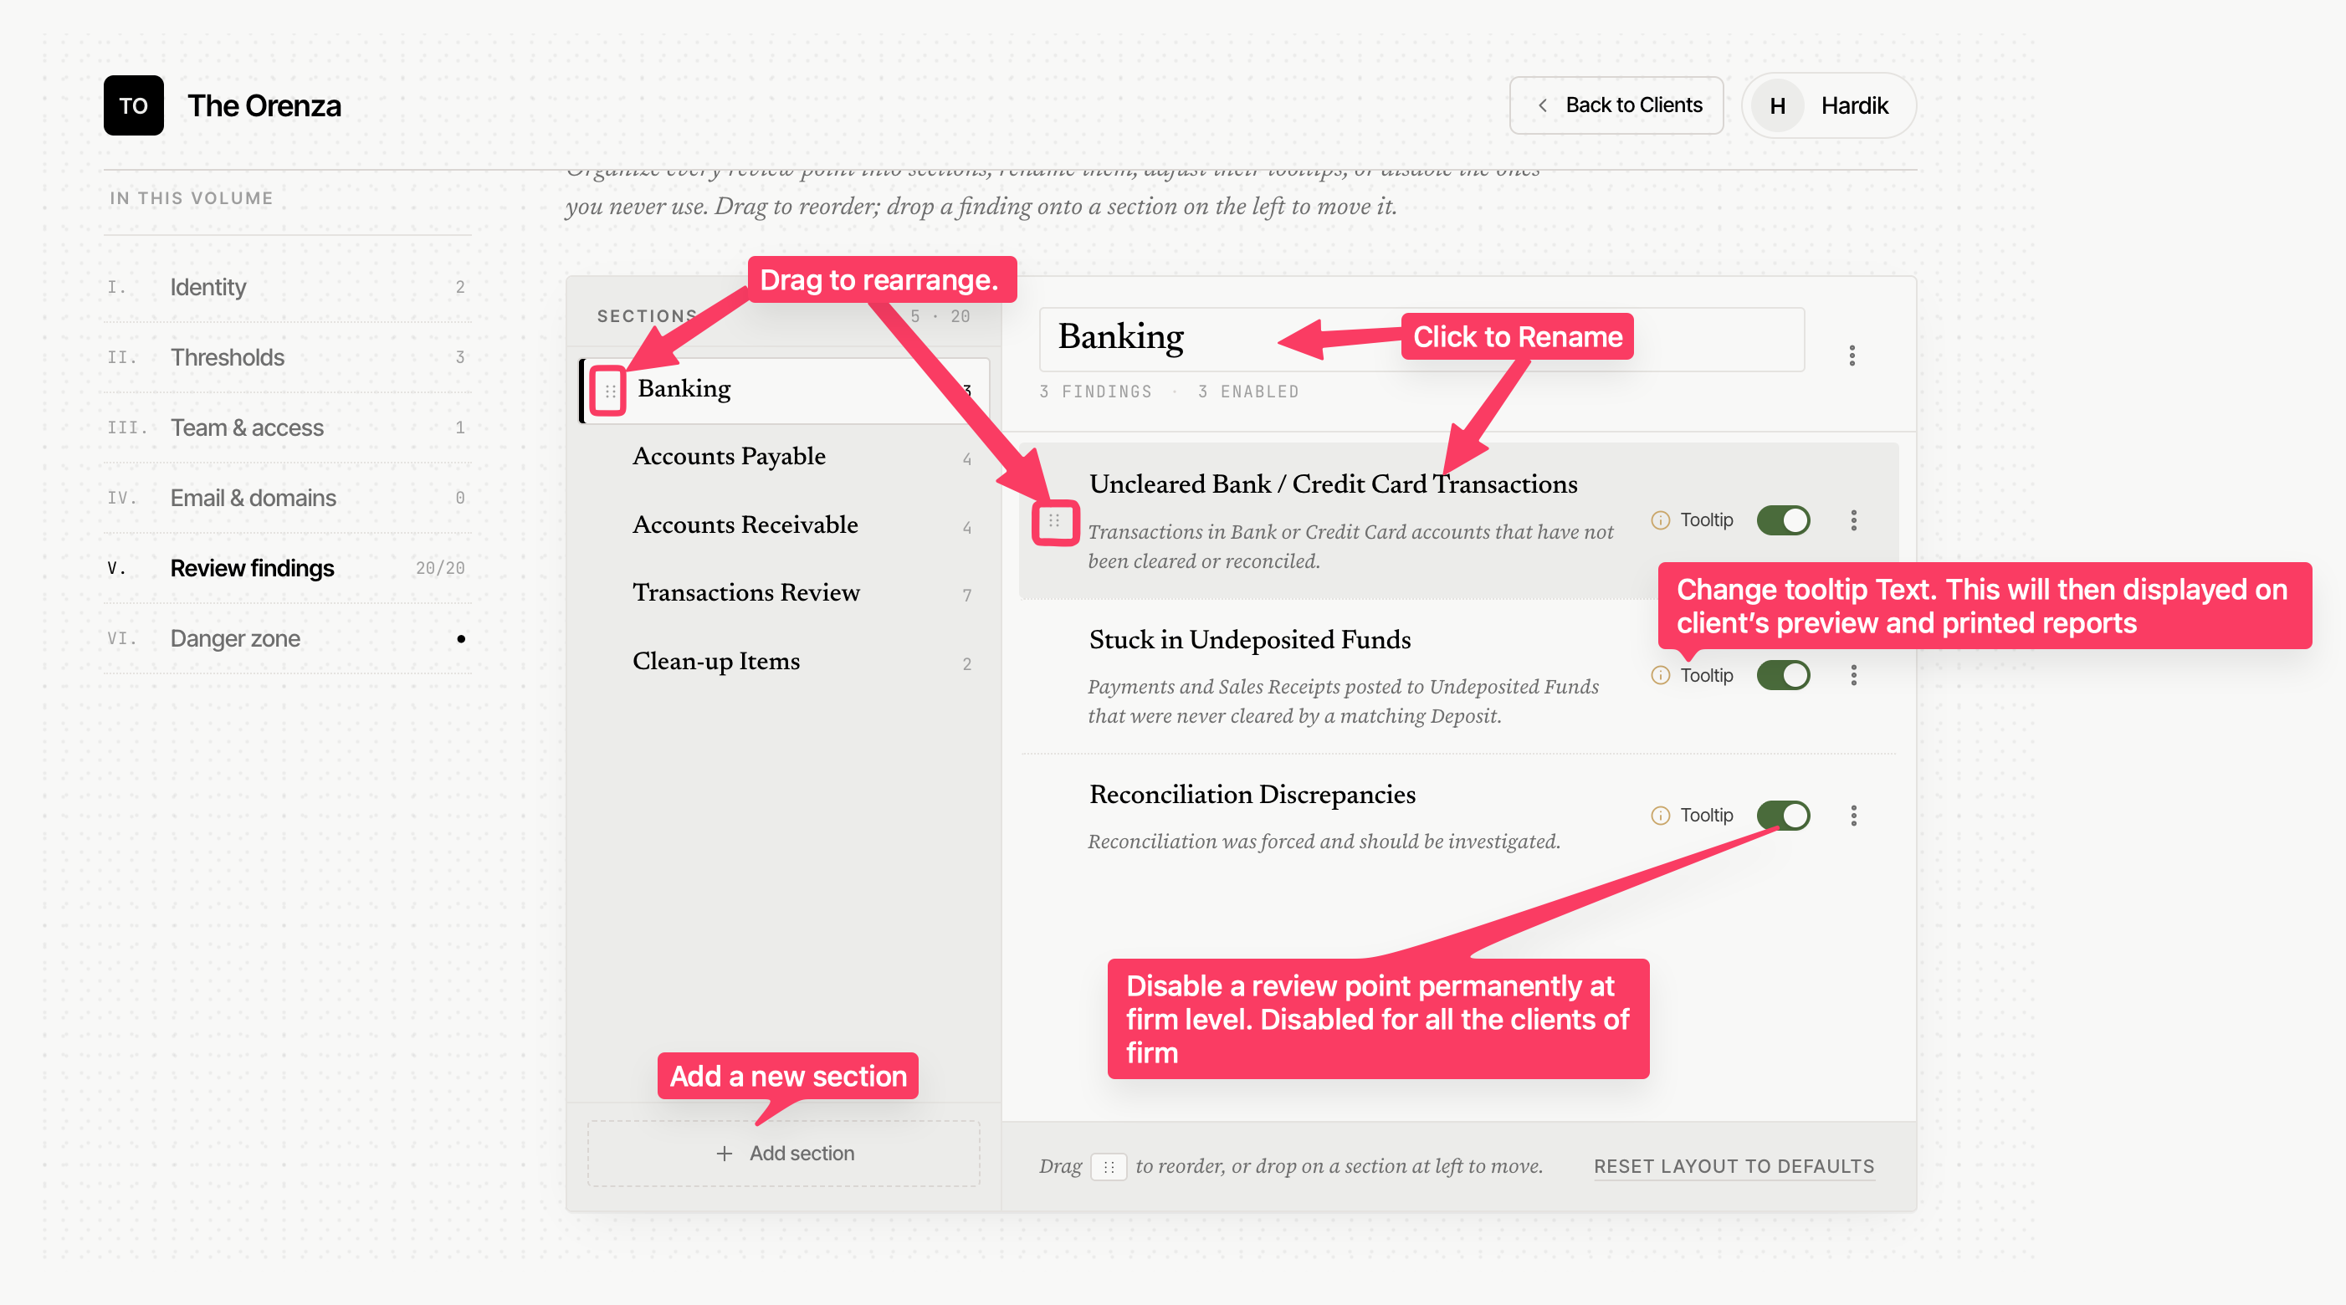Screen dimensions: 2346x1305
Task: Click the 'Payments and Sales Receipts' description text
Action: [x=1344, y=701]
